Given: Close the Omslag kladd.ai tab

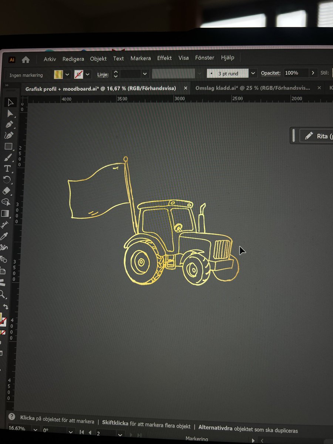Looking at the screenshot, I should 320,88.
